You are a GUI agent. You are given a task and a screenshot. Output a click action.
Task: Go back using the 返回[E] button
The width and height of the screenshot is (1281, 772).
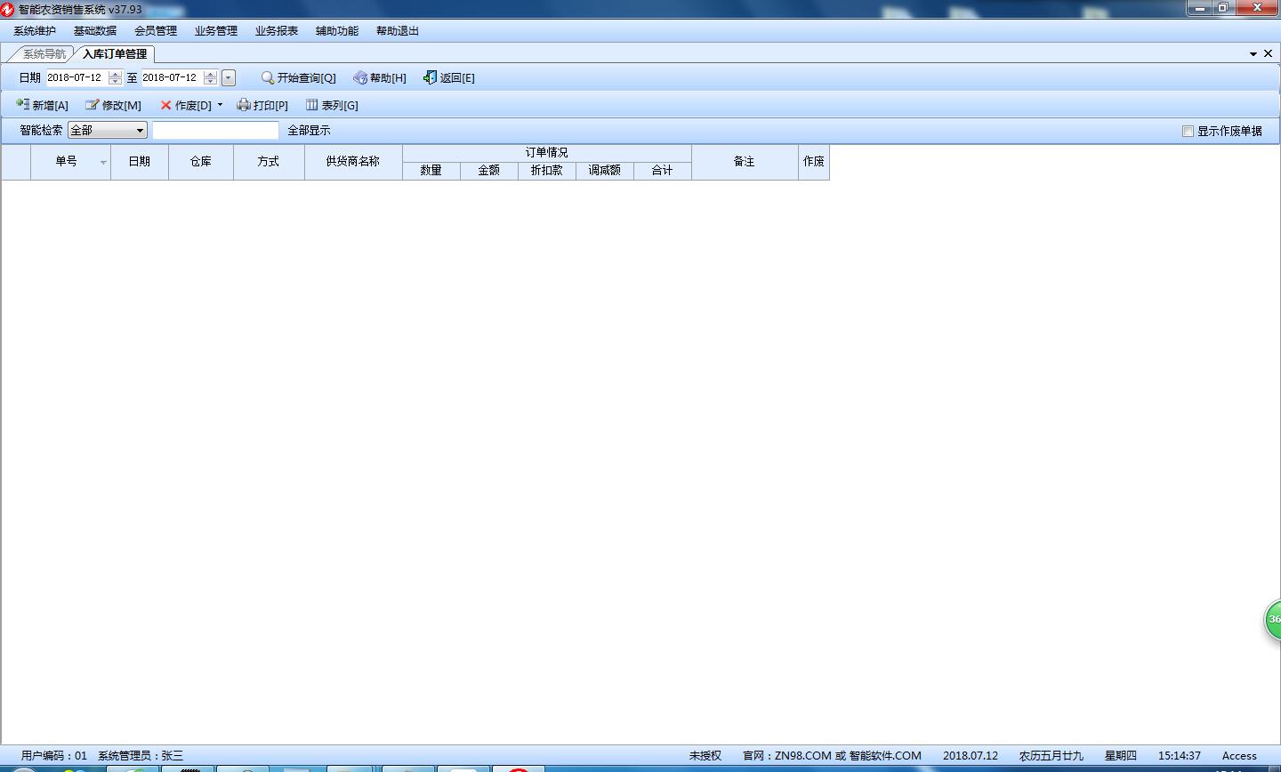tap(449, 78)
